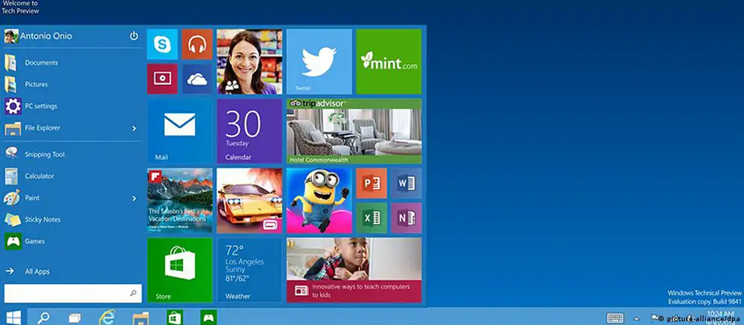Click the Power button in Start menu
The width and height of the screenshot is (744, 325).
[x=133, y=35]
